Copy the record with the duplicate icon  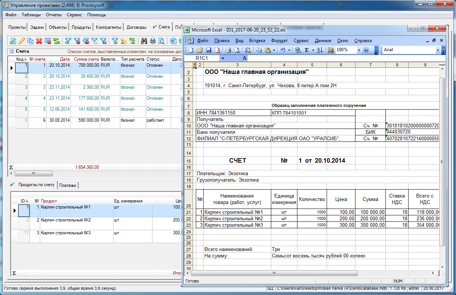point(30,41)
